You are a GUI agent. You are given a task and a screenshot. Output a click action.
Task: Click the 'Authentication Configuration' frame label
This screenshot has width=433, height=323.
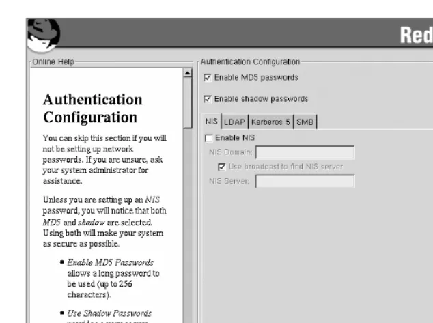click(x=250, y=61)
